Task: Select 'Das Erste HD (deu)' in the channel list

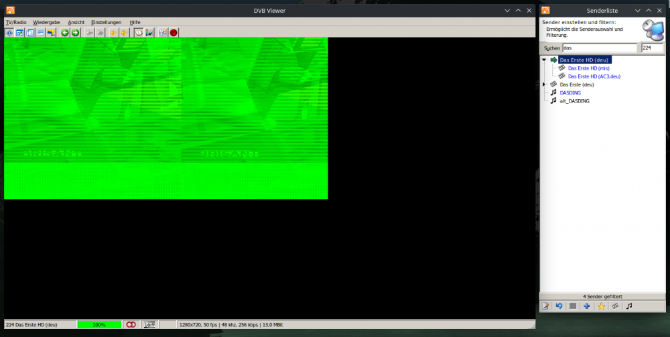Action: coord(584,60)
